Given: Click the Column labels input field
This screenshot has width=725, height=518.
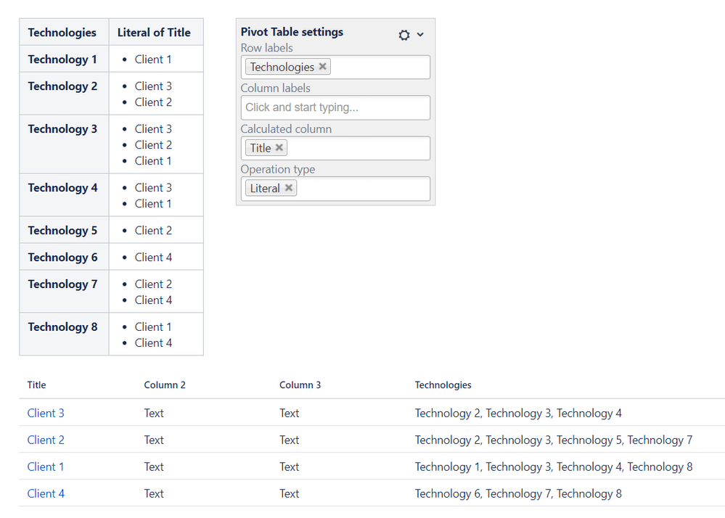Looking at the screenshot, I should [x=335, y=107].
